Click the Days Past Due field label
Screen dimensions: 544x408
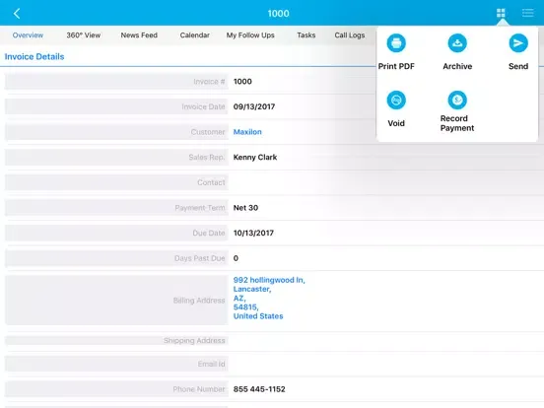pyautogui.click(x=200, y=258)
